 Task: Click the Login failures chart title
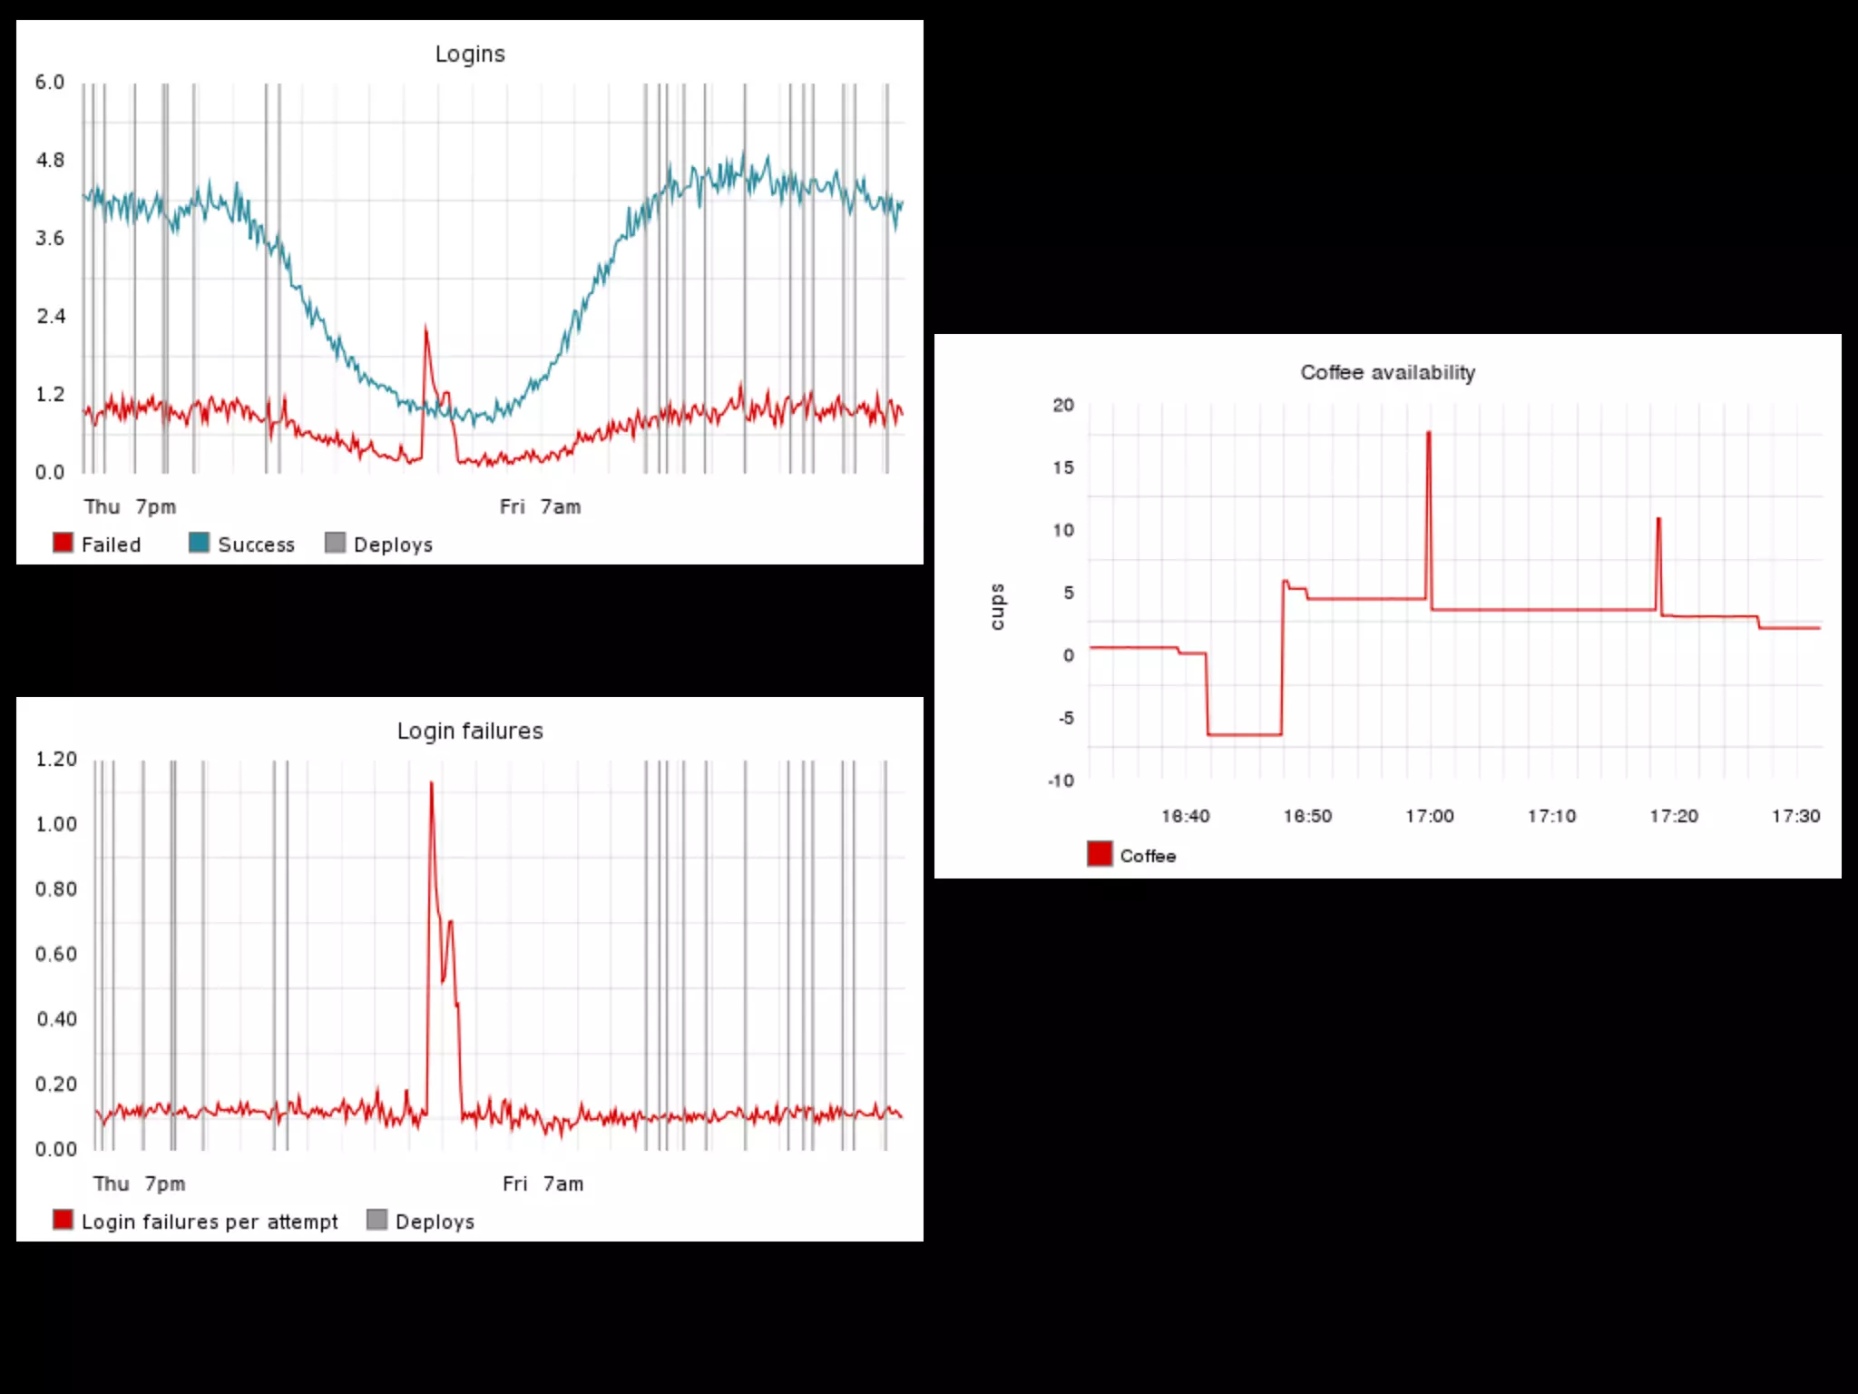pyautogui.click(x=470, y=731)
